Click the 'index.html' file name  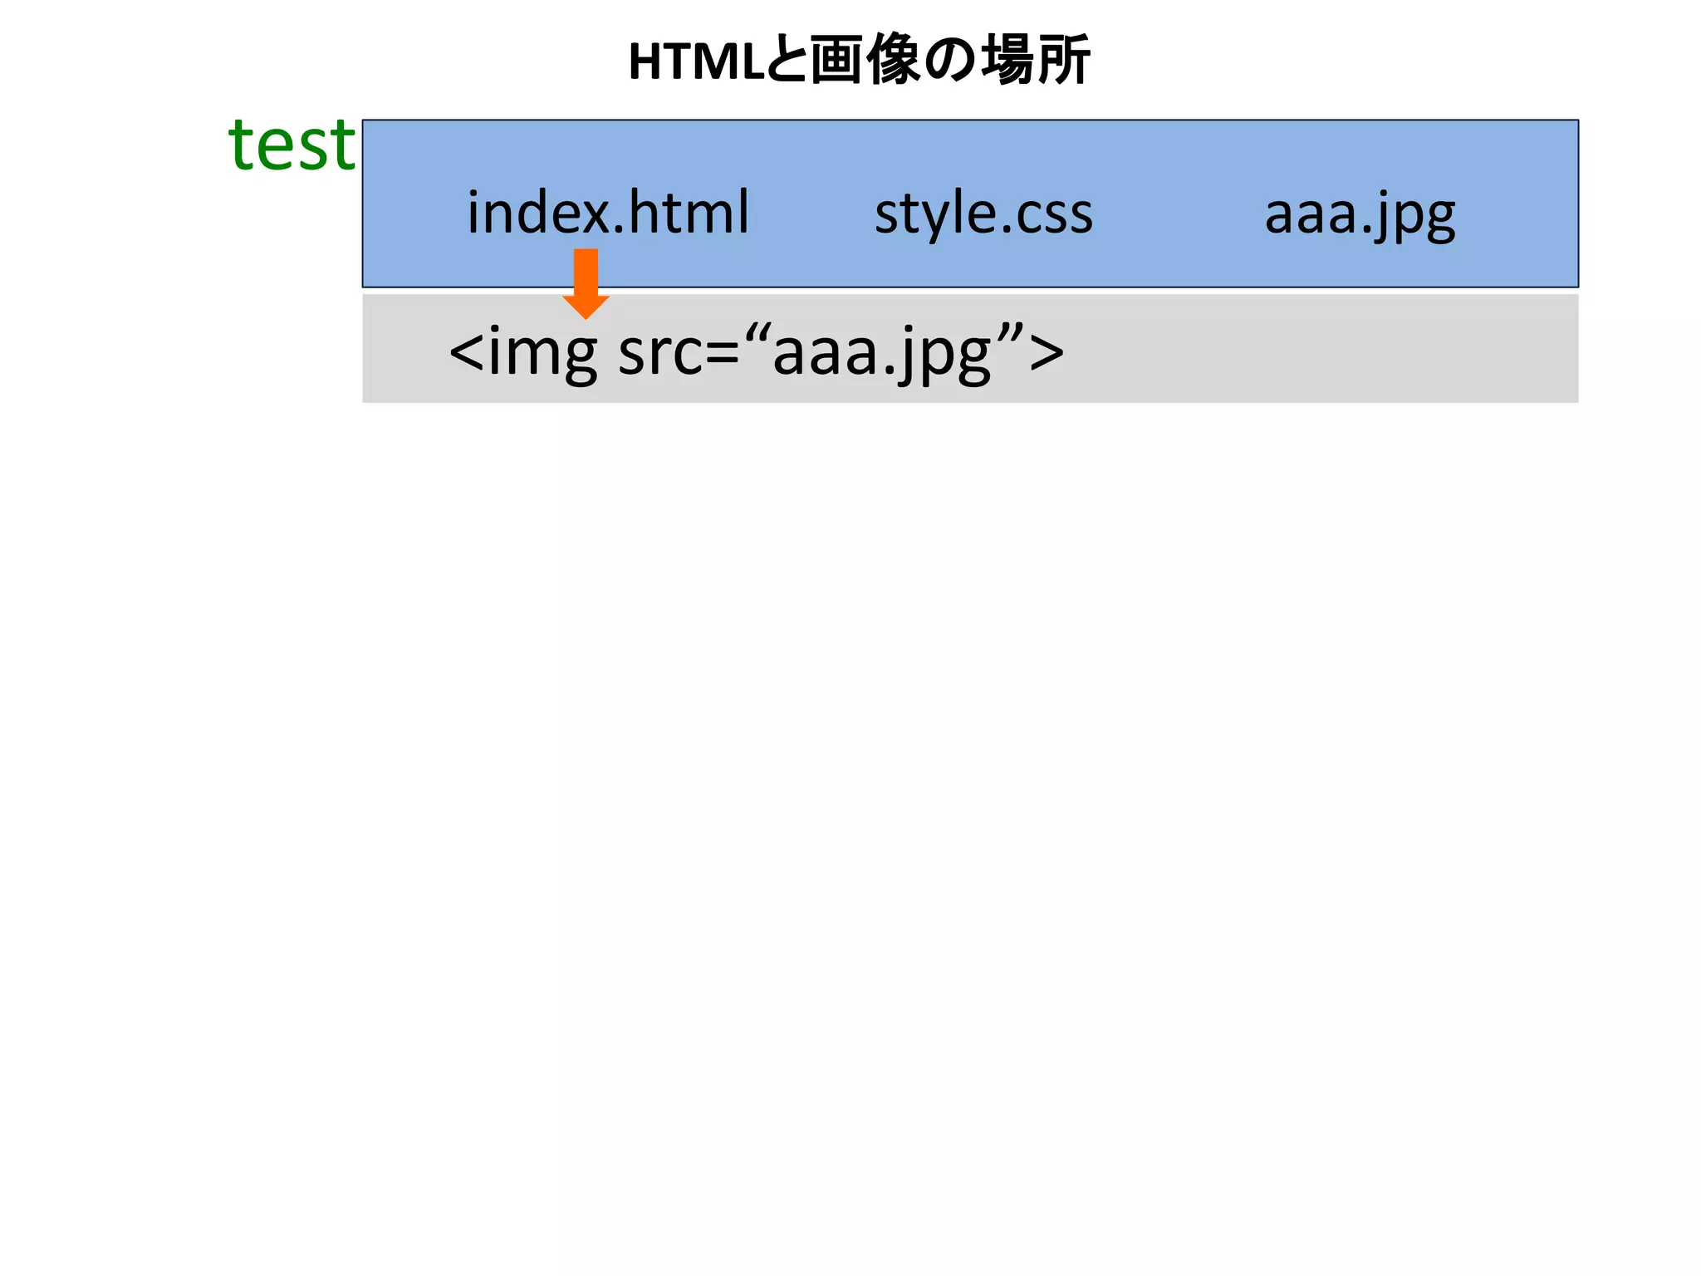pos(609,212)
